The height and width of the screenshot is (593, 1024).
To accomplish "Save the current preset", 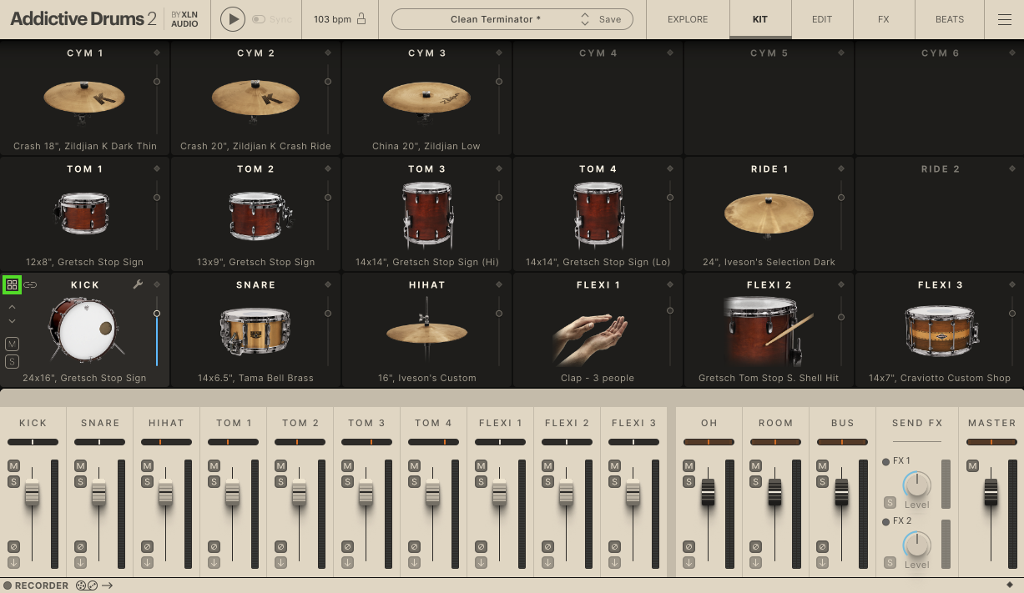I will (x=610, y=19).
